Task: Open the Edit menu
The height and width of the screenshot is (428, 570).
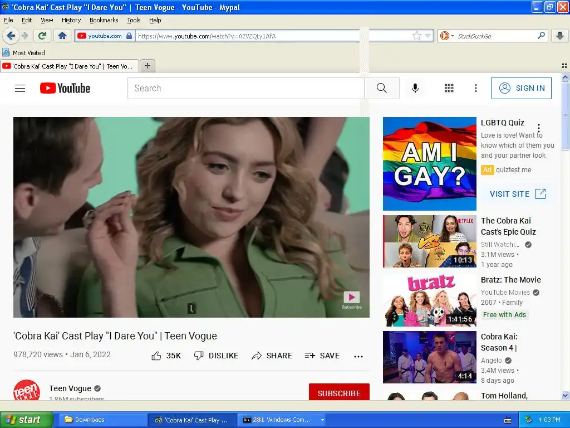Action: [27, 20]
